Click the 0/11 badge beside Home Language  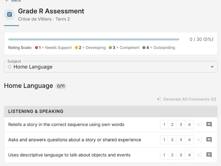(x=61, y=86)
